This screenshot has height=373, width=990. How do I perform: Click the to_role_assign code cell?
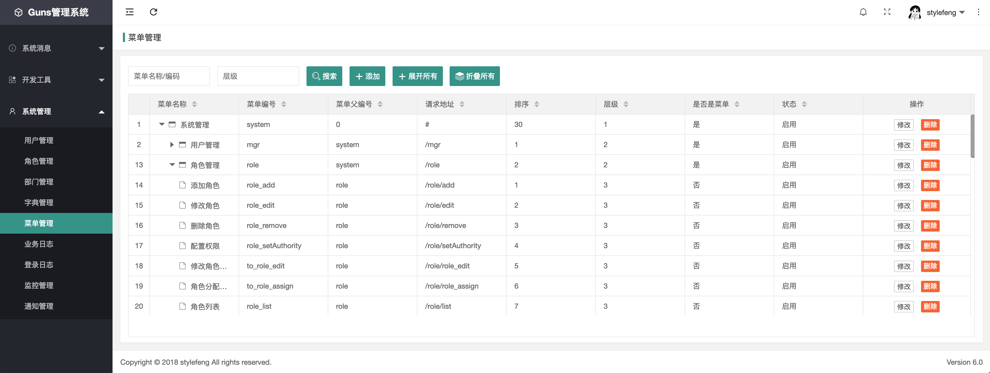pos(283,286)
